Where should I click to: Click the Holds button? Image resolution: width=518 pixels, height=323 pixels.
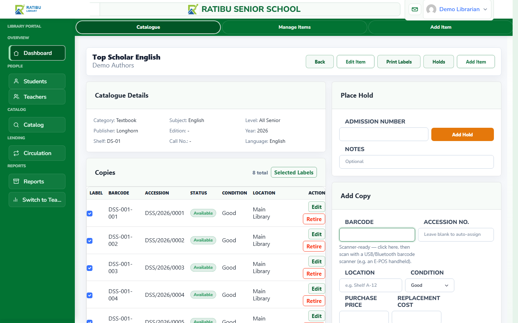click(439, 62)
